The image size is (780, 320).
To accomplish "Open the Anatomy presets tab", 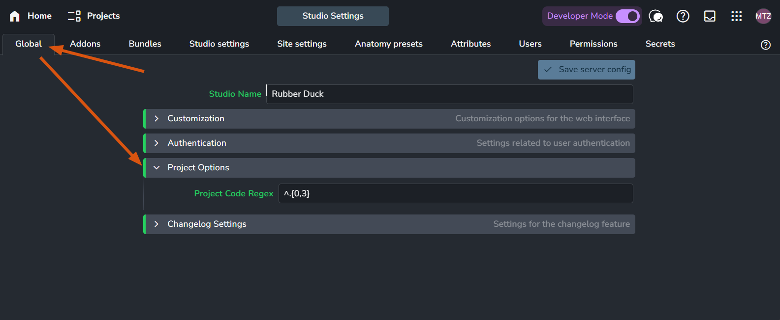I will tap(388, 44).
